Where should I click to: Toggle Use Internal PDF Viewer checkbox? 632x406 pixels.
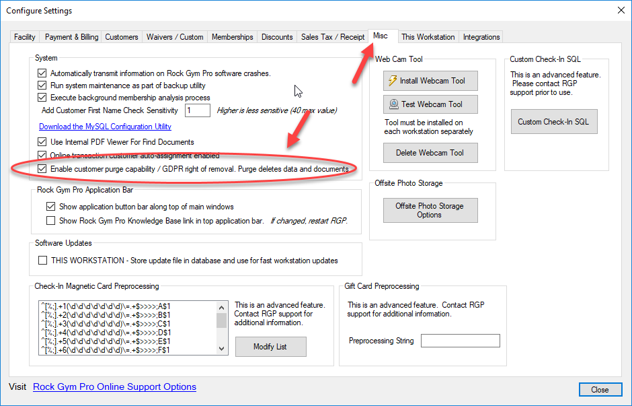coord(42,141)
